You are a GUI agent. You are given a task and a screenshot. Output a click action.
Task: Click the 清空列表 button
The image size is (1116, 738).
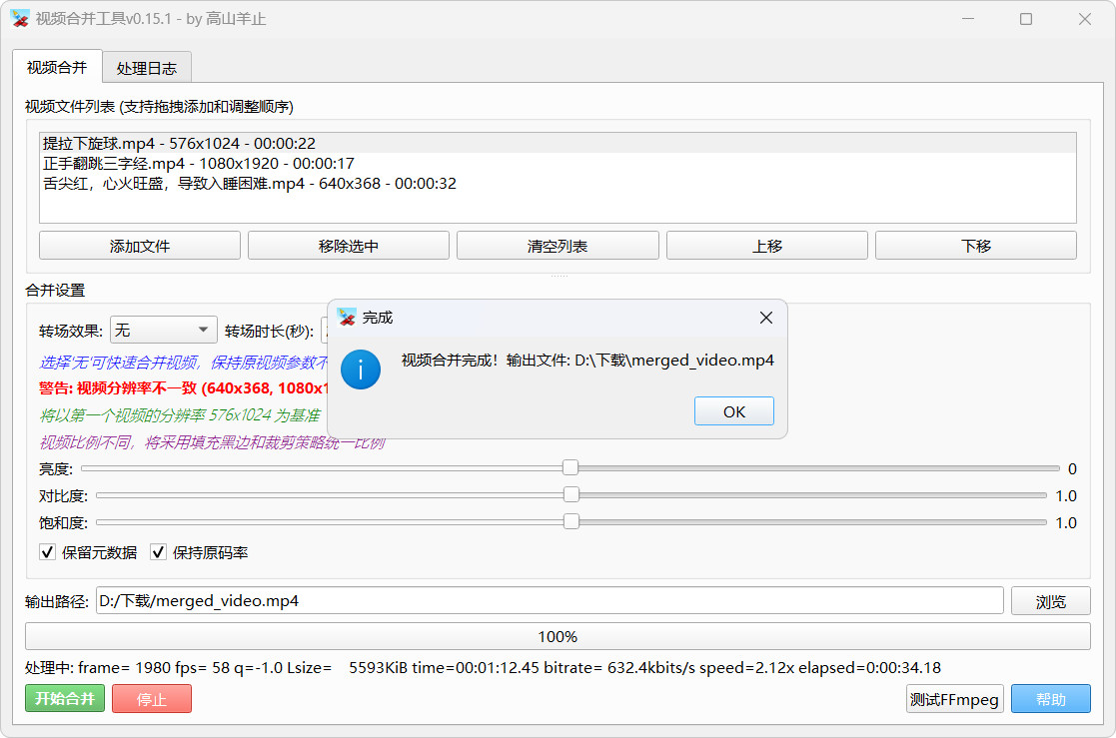point(558,246)
